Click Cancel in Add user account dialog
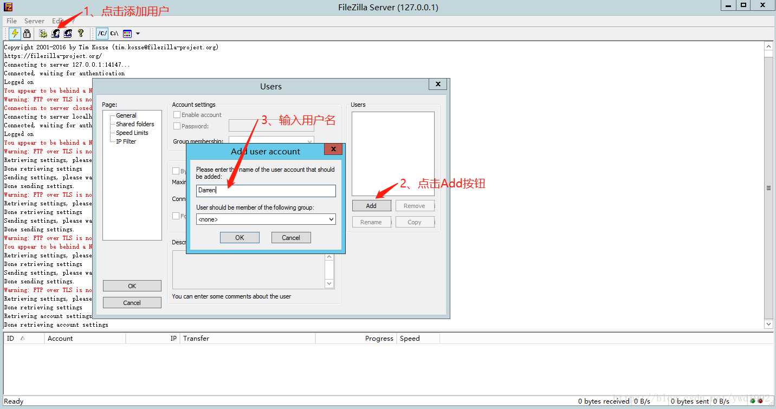Image resolution: width=776 pixels, height=409 pixels. coord(291,238)
